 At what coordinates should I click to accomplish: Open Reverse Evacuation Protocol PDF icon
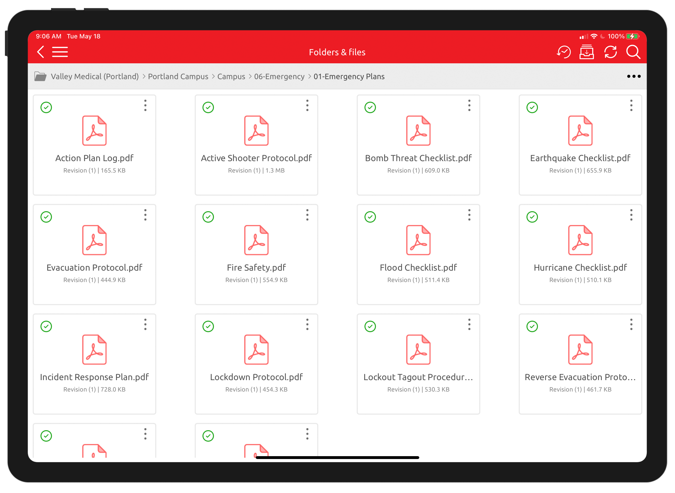tap(580, 350)
